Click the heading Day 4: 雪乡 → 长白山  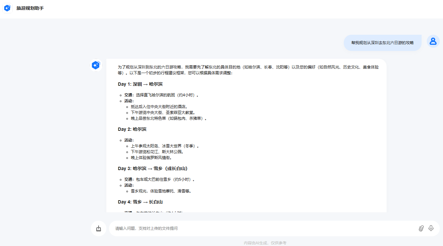pyautogui.click(x=140, y=202)
